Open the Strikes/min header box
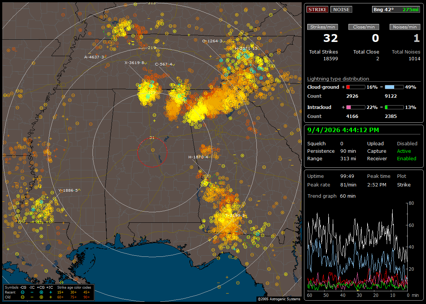Viewport: 426px width, 304px height. tap(322, 27)
